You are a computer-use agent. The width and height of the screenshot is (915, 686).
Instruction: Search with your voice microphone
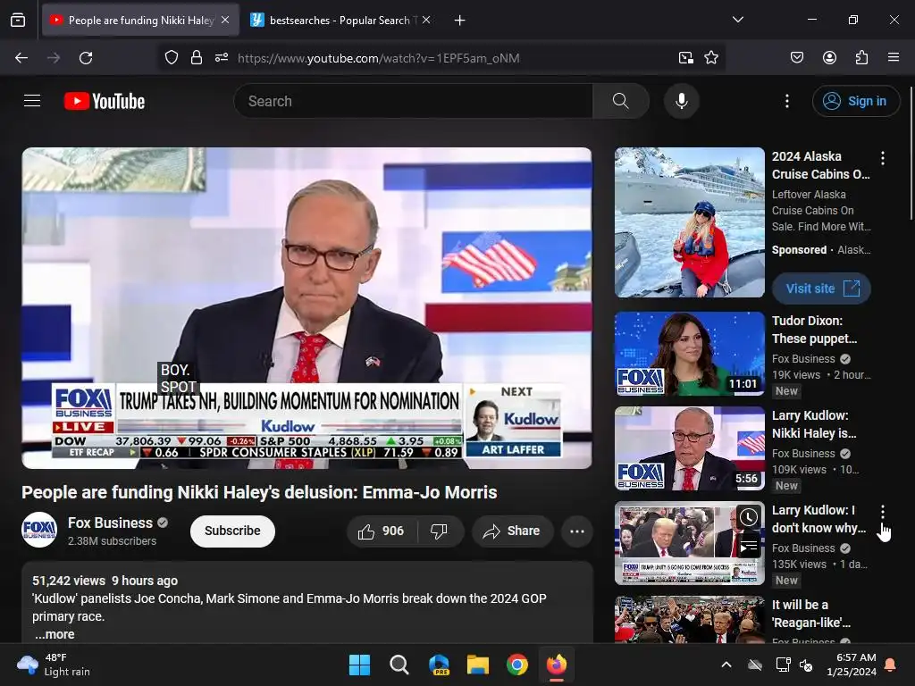pos(682,101)
